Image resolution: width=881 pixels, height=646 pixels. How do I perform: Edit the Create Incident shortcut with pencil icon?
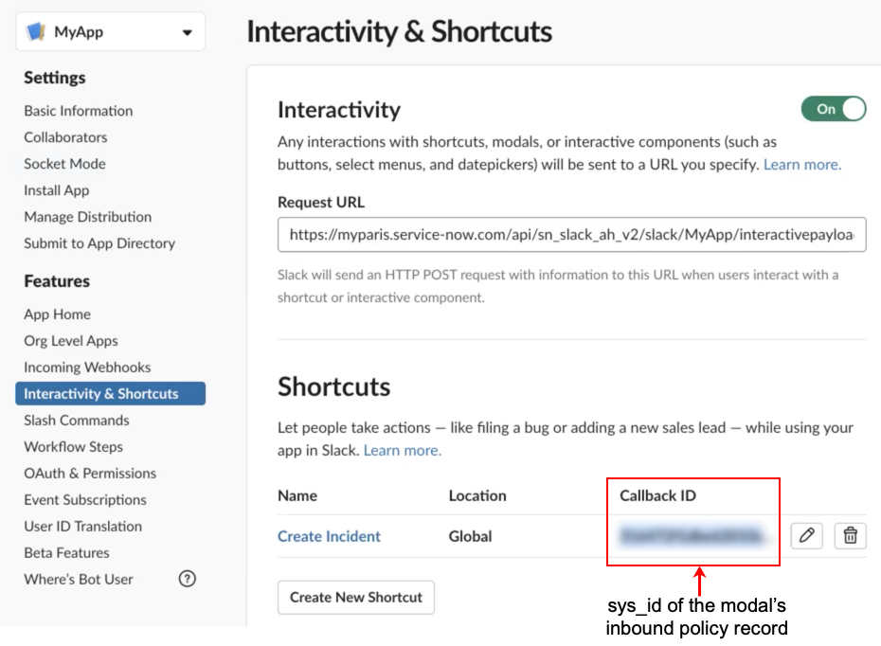point(806,535)
